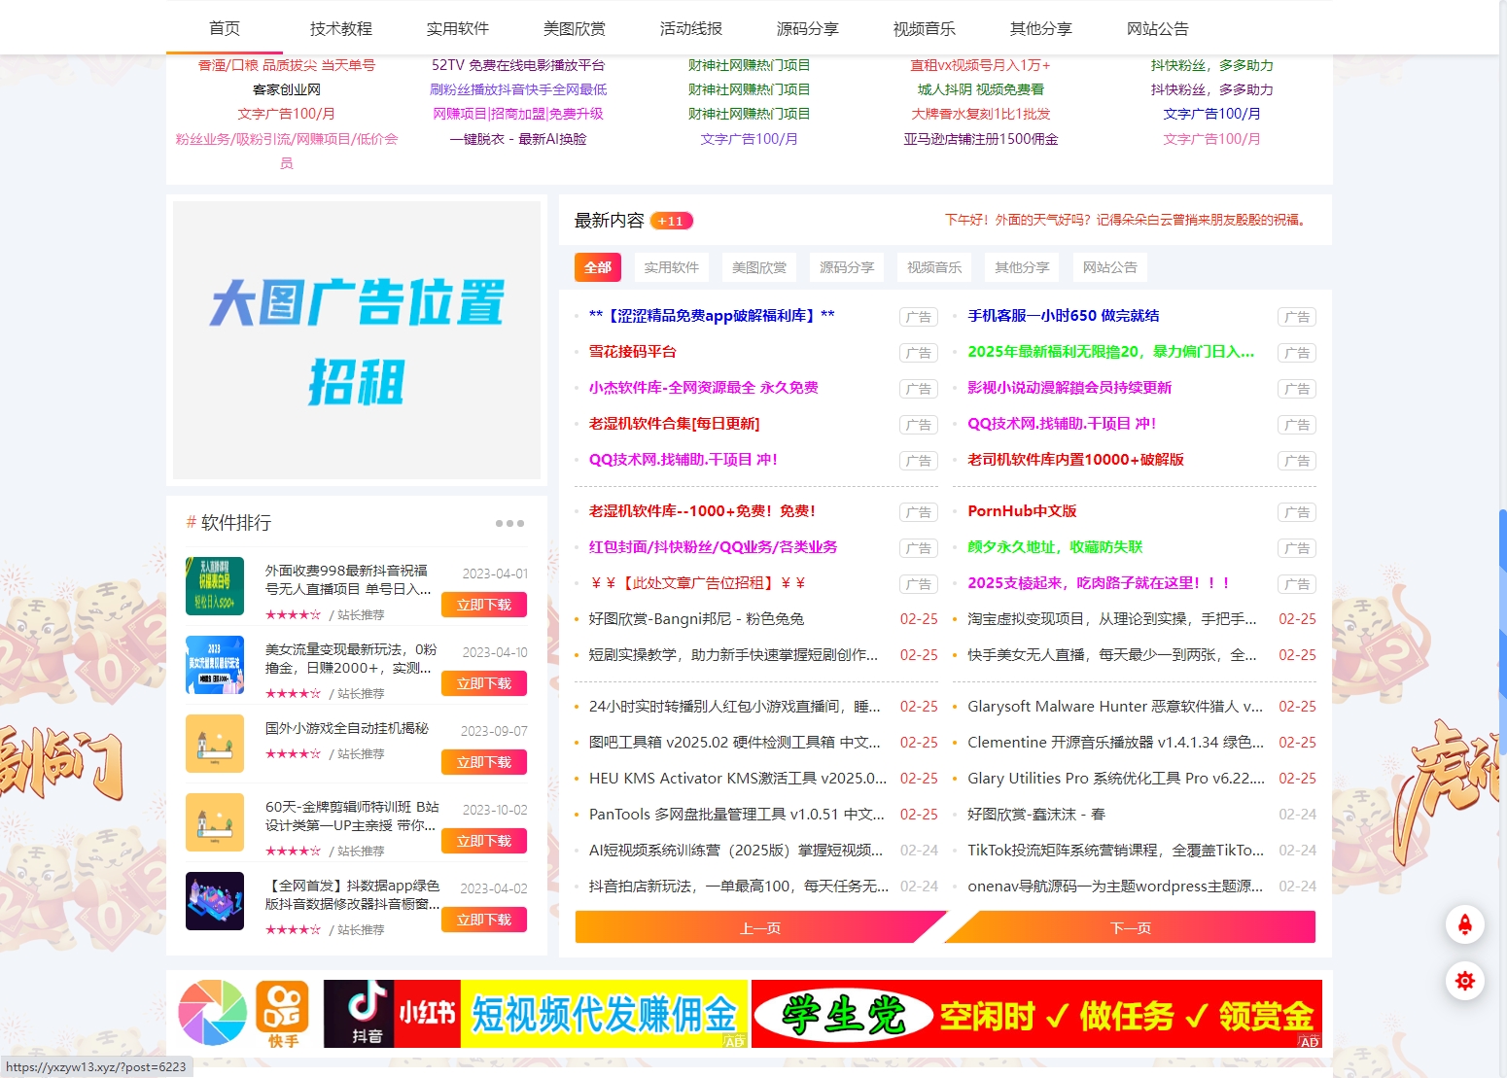Click 立即下载 for 60天-金牌剪辑师 item
This screenshot has width=1507, height=1078.
click(x=484, y=841)
